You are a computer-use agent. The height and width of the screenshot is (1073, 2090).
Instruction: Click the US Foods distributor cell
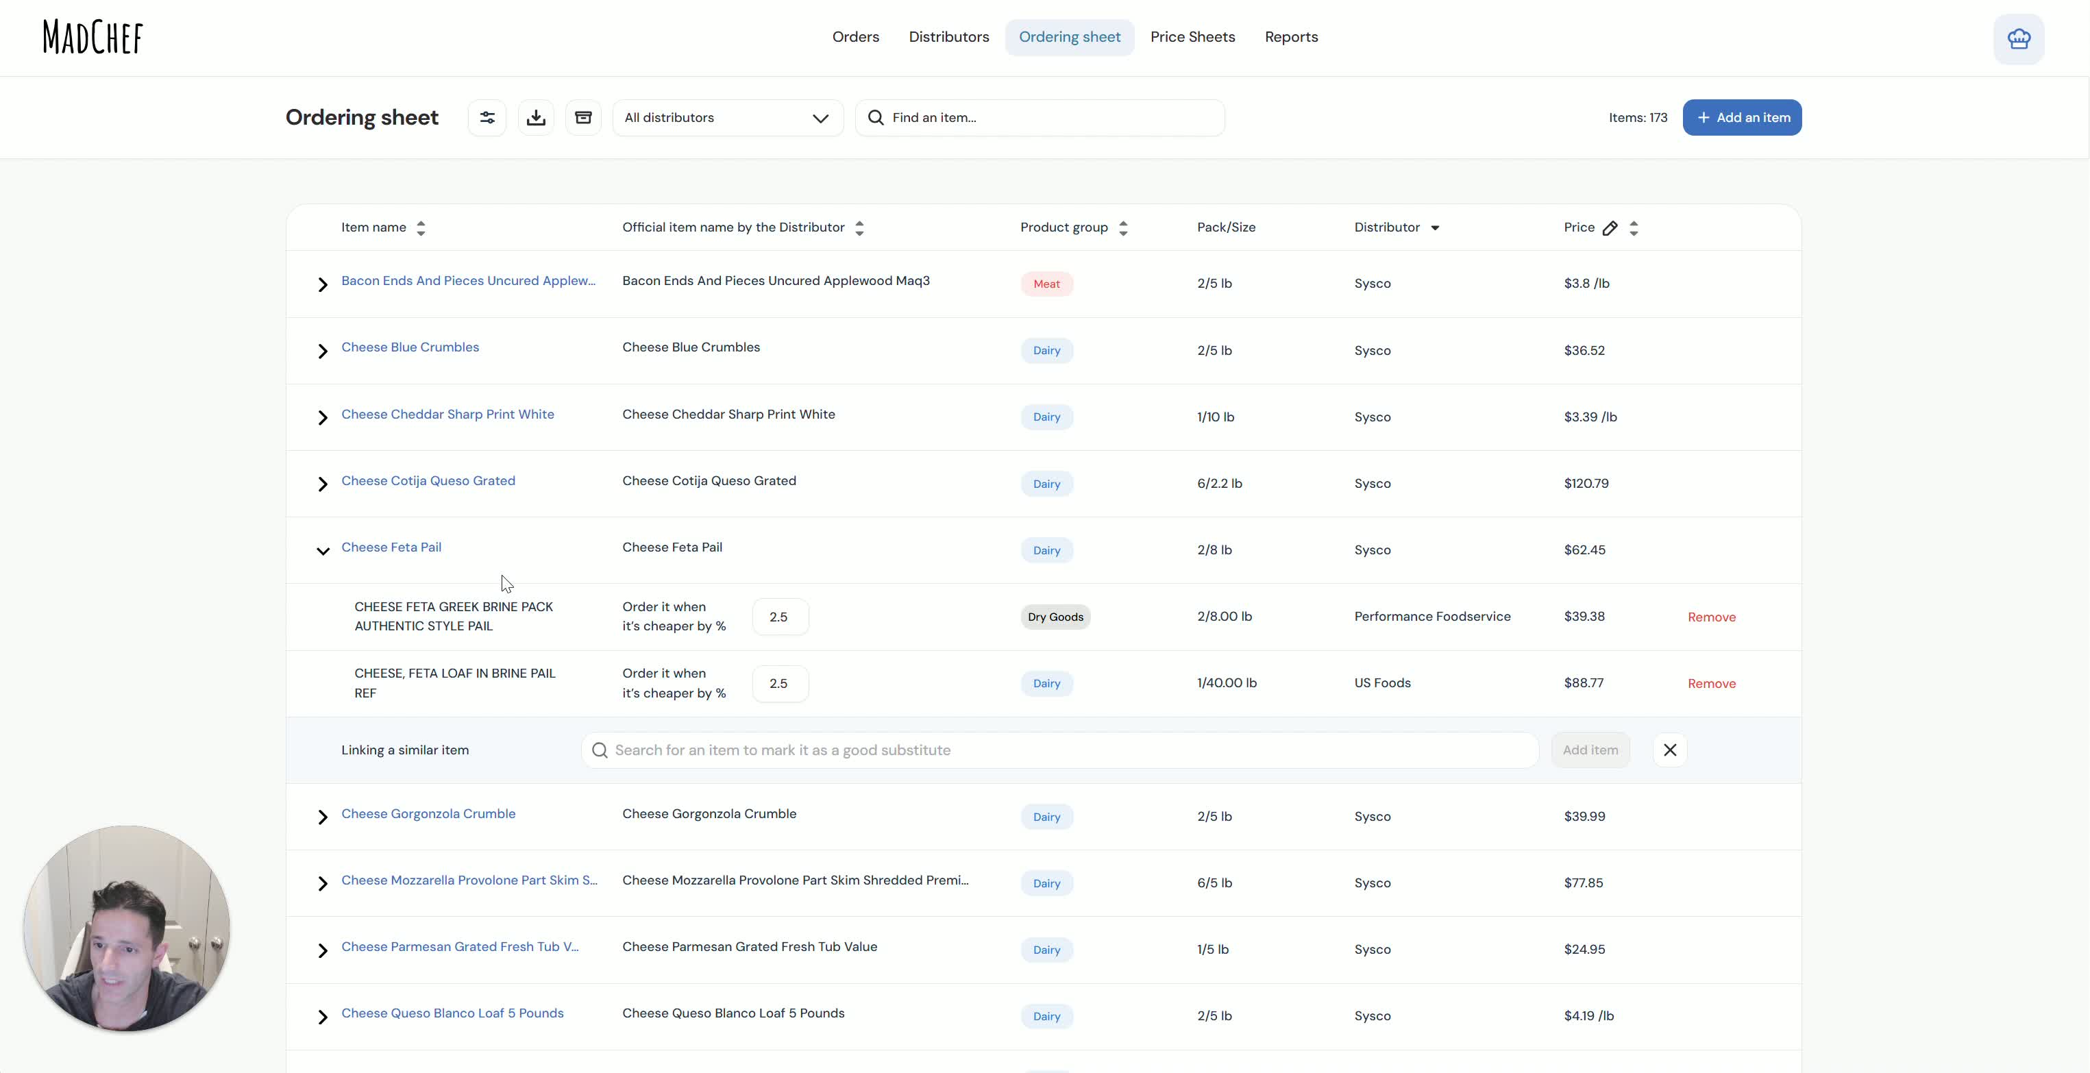(1381, 683)
